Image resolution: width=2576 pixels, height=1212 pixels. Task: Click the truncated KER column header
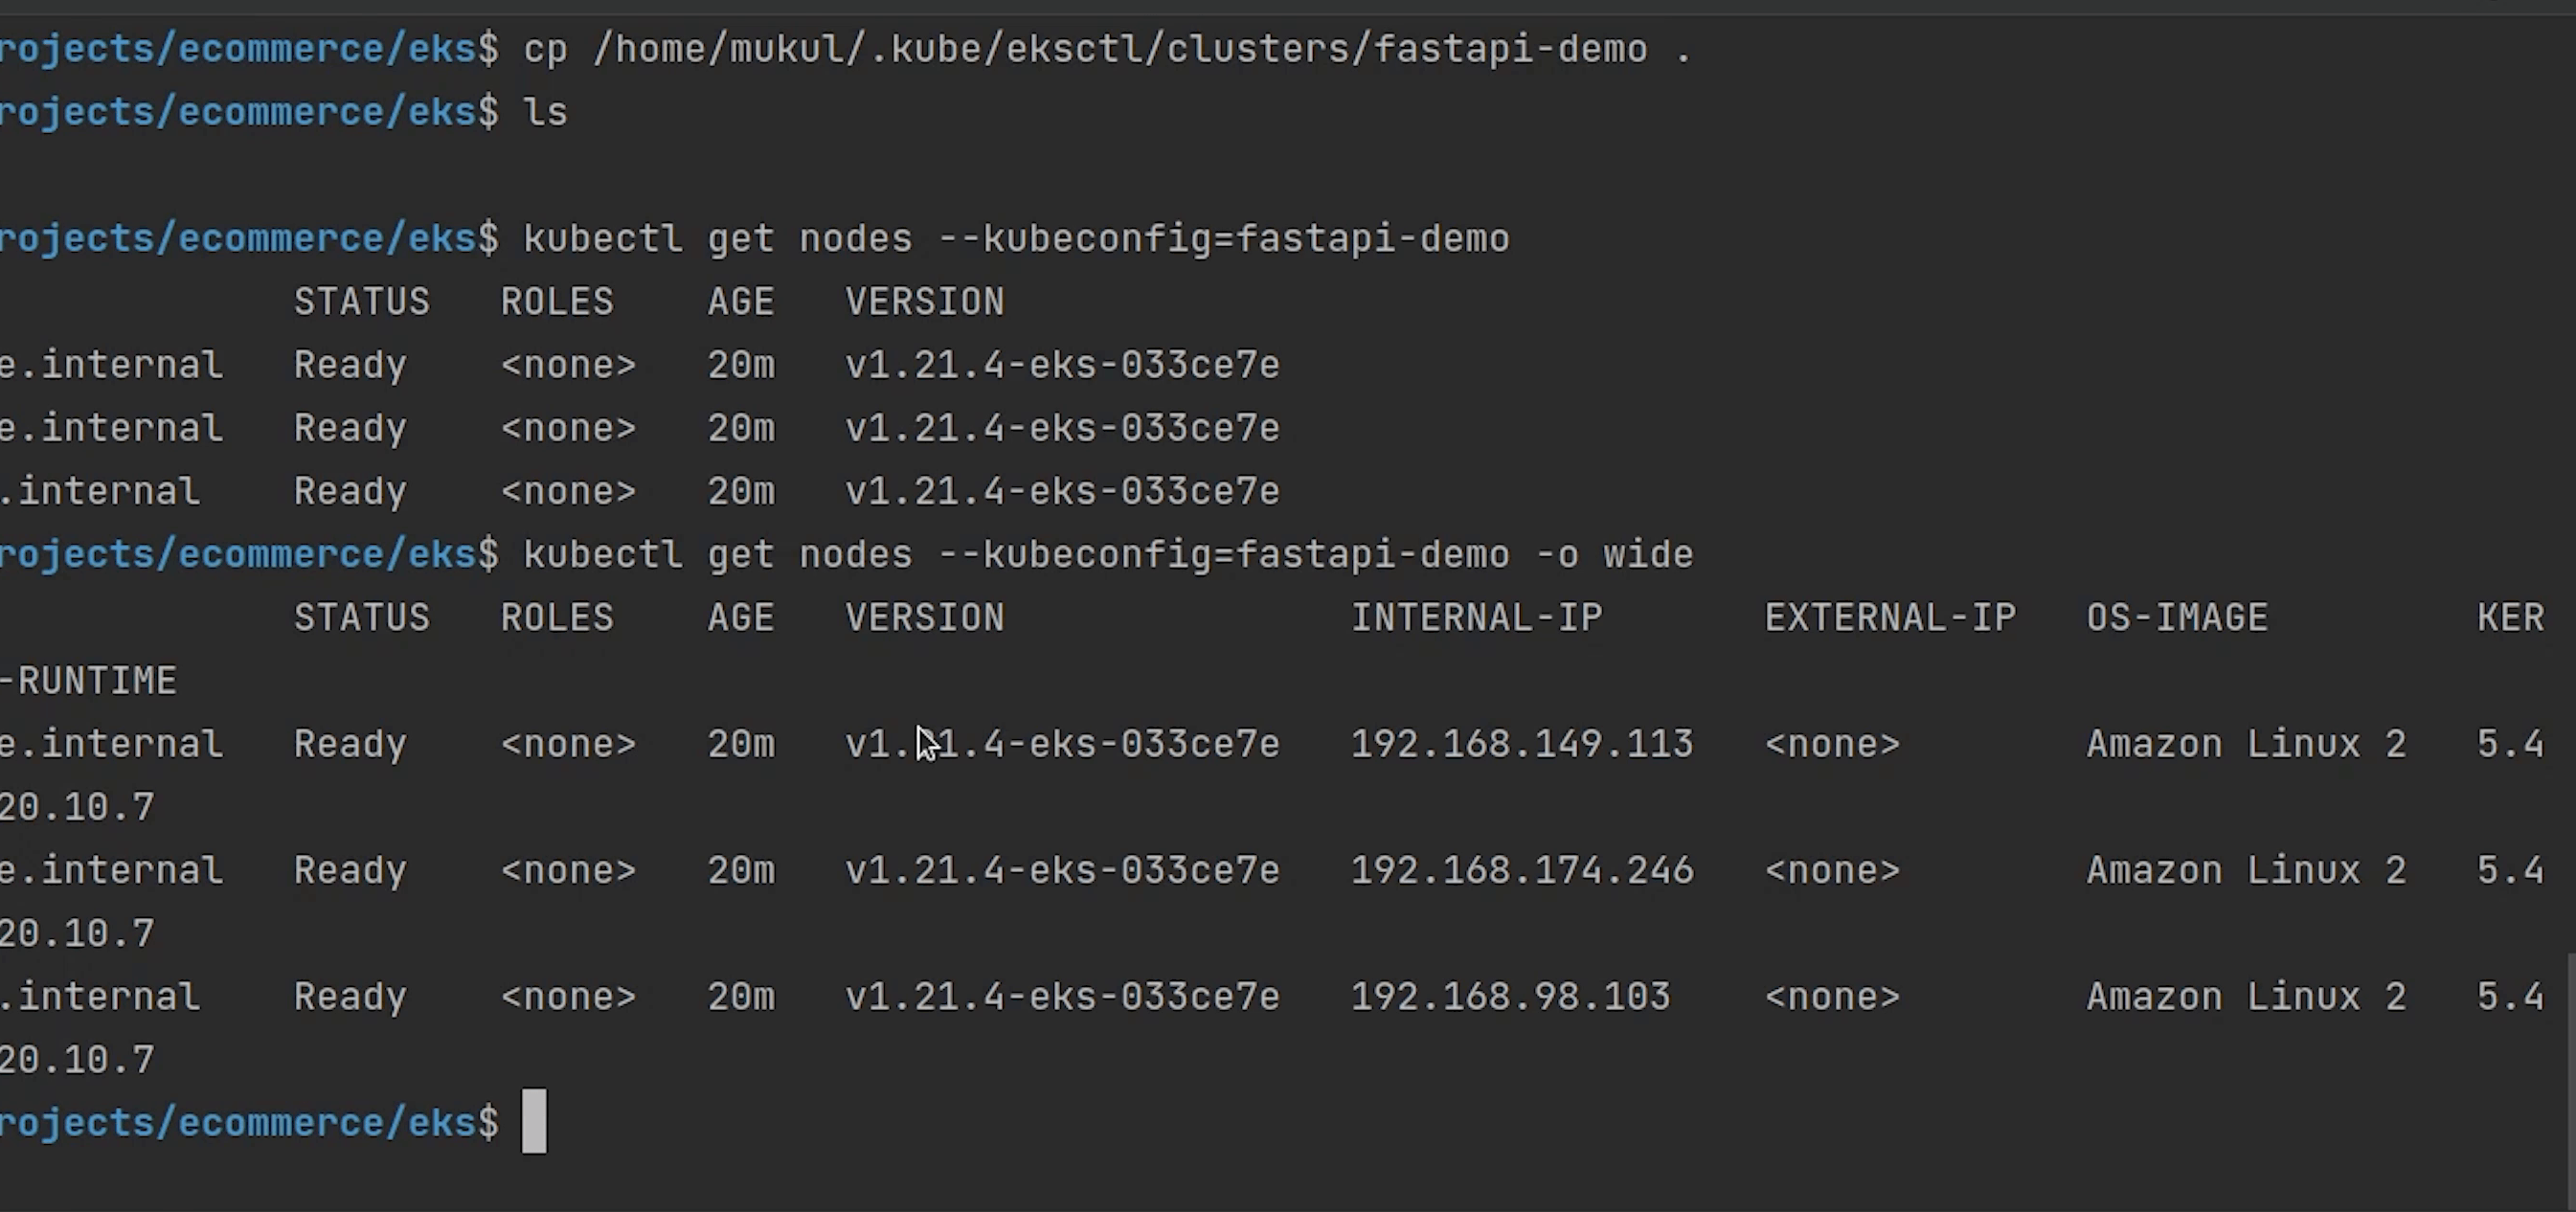coord(2510,618)
